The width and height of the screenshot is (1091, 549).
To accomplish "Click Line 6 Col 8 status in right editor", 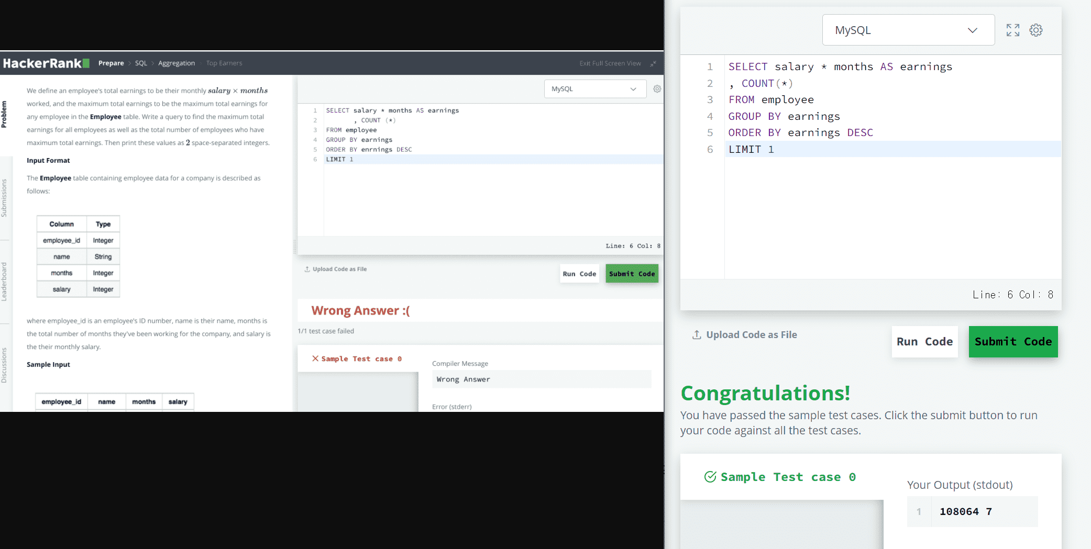I will pyautogui.click(x=1012, y=295).
